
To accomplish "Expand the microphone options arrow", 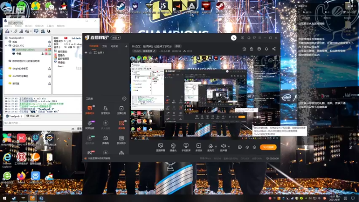I will (216, 146).
